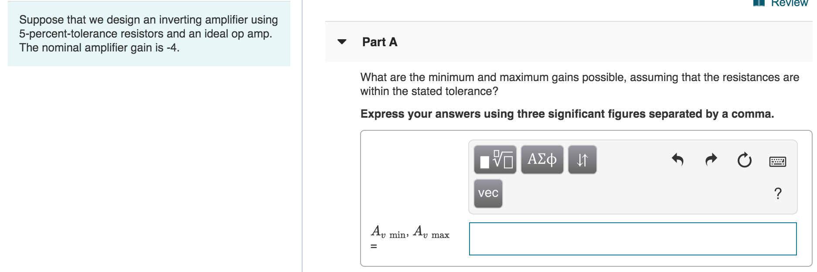Reset the answer with the circular reset icon
Viewport: 817px width, 272px height.
point(743,159)
